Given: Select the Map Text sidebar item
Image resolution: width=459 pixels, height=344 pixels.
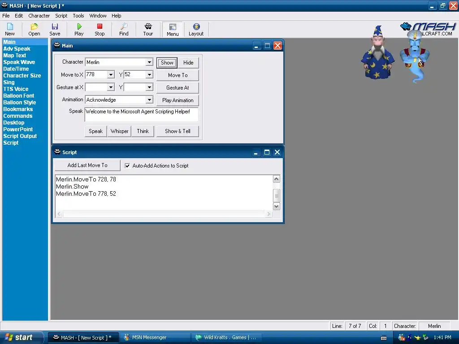Looking at the screenshot, I should [x=15, y=56].
